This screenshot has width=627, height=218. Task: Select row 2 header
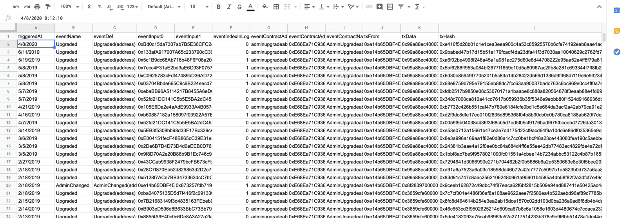(8, 44)
